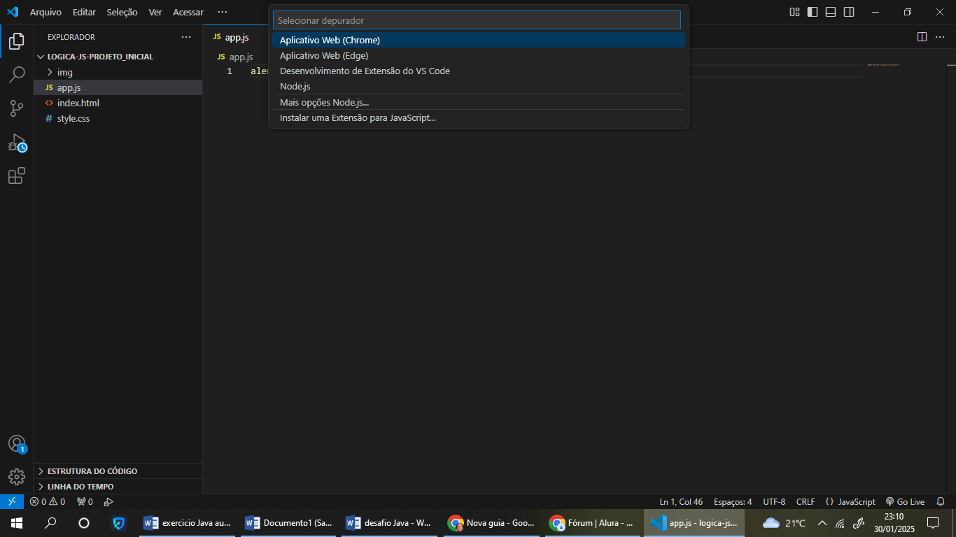The image size is (956, 537).
Task: Open Windows taskbar search
Action: [x=50, y=523]
